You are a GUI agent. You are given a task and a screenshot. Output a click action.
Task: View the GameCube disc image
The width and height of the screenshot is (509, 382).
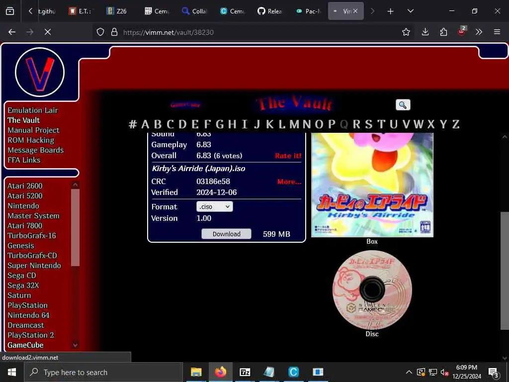[x=372, y=290]
